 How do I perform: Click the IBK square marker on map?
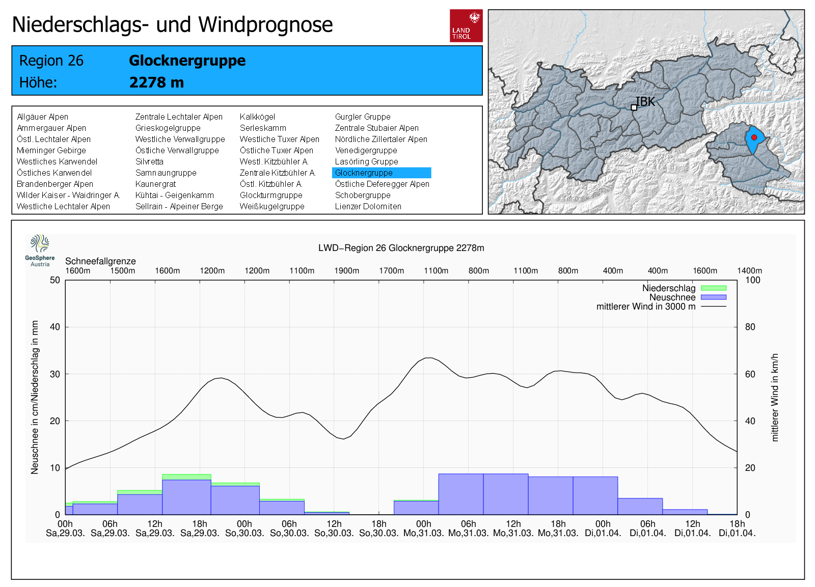634,107
